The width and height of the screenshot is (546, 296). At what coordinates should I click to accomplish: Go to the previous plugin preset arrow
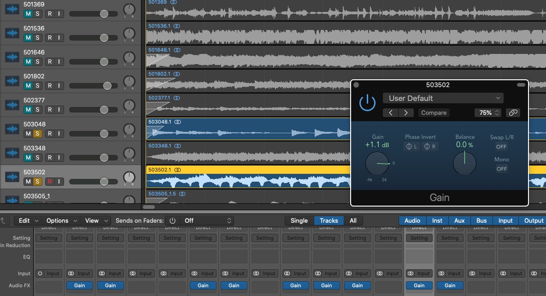point(390,112)
